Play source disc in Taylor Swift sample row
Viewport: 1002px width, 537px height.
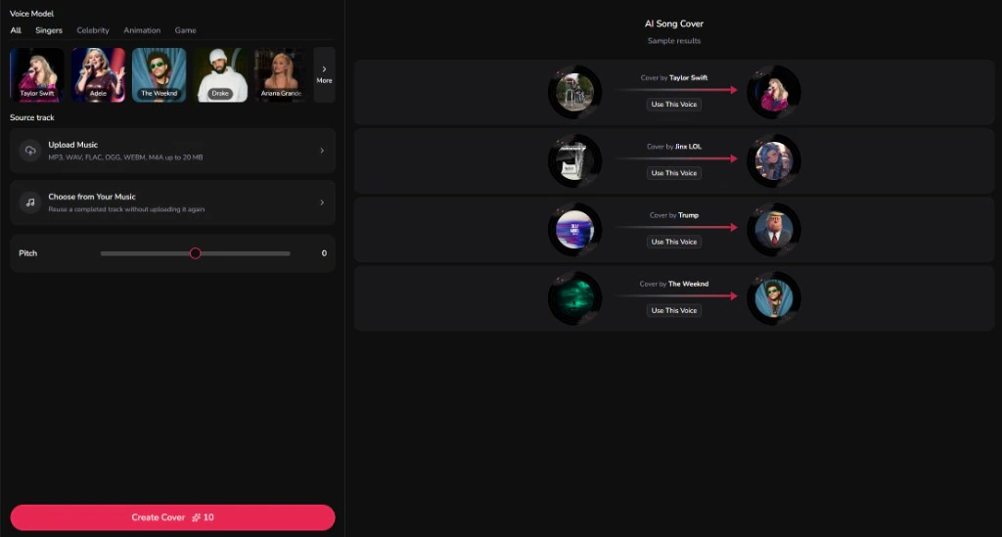pyautogui.click(x=575, y=92)
